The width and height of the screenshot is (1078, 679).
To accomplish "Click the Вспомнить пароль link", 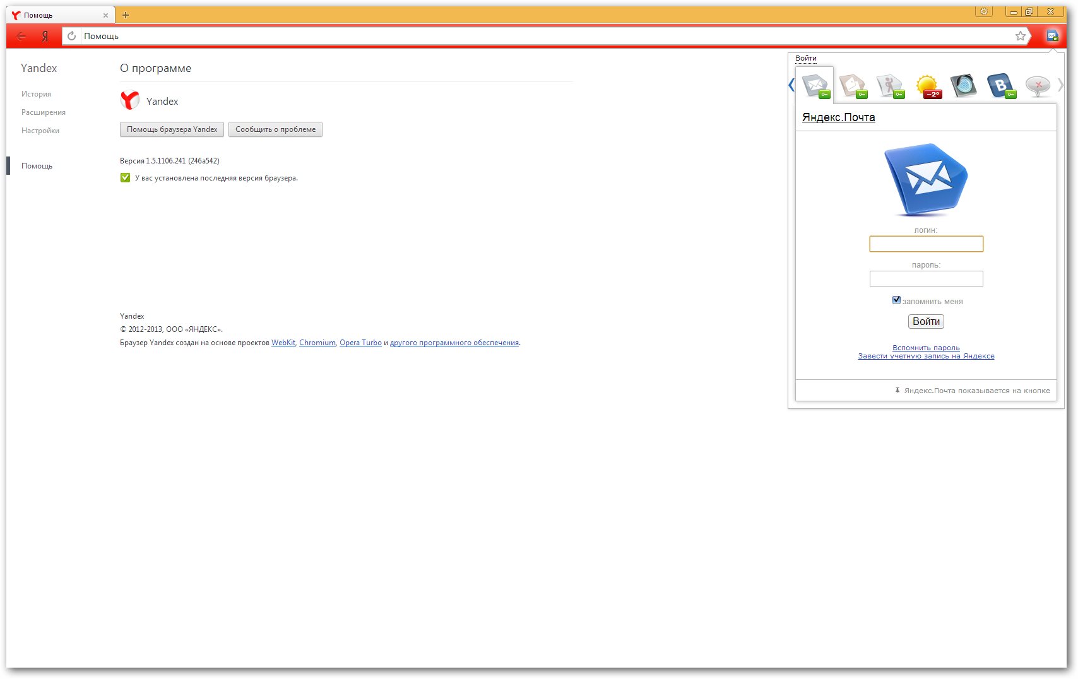I will [x=926, y=348].
